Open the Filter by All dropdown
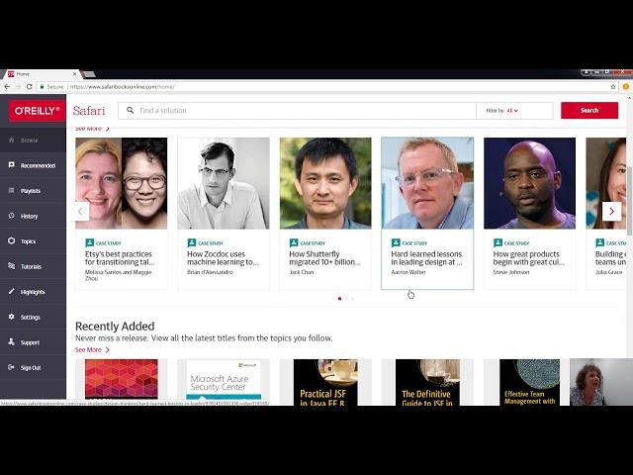 pos(502,110)
